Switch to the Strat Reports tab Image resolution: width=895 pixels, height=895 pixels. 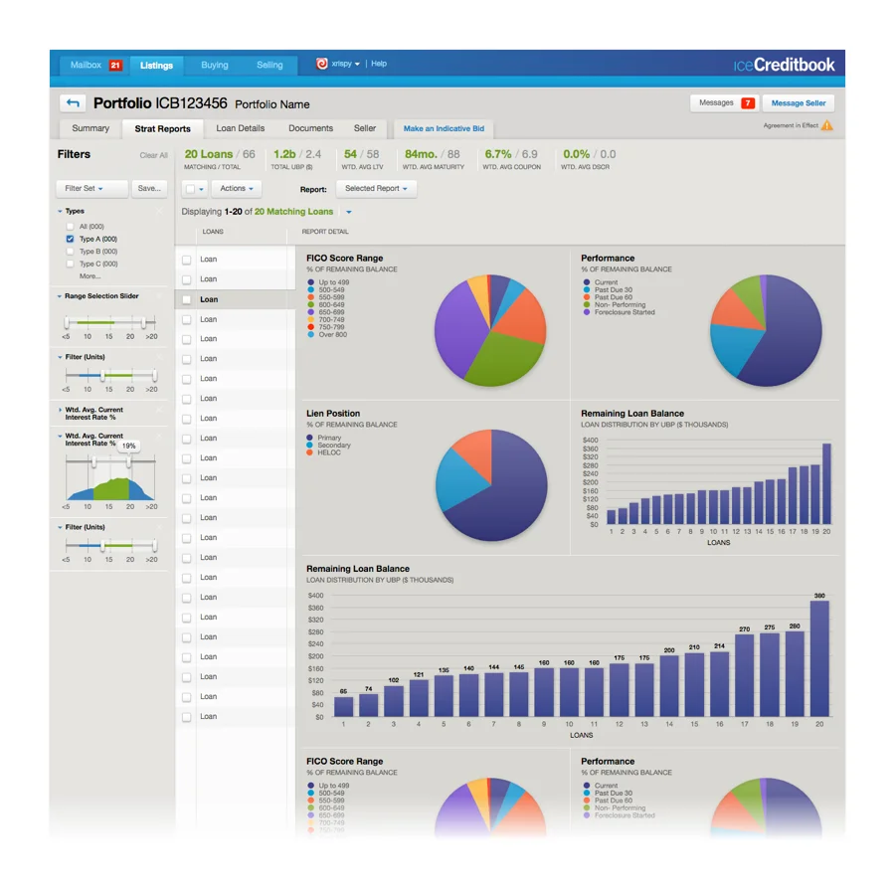163,129
